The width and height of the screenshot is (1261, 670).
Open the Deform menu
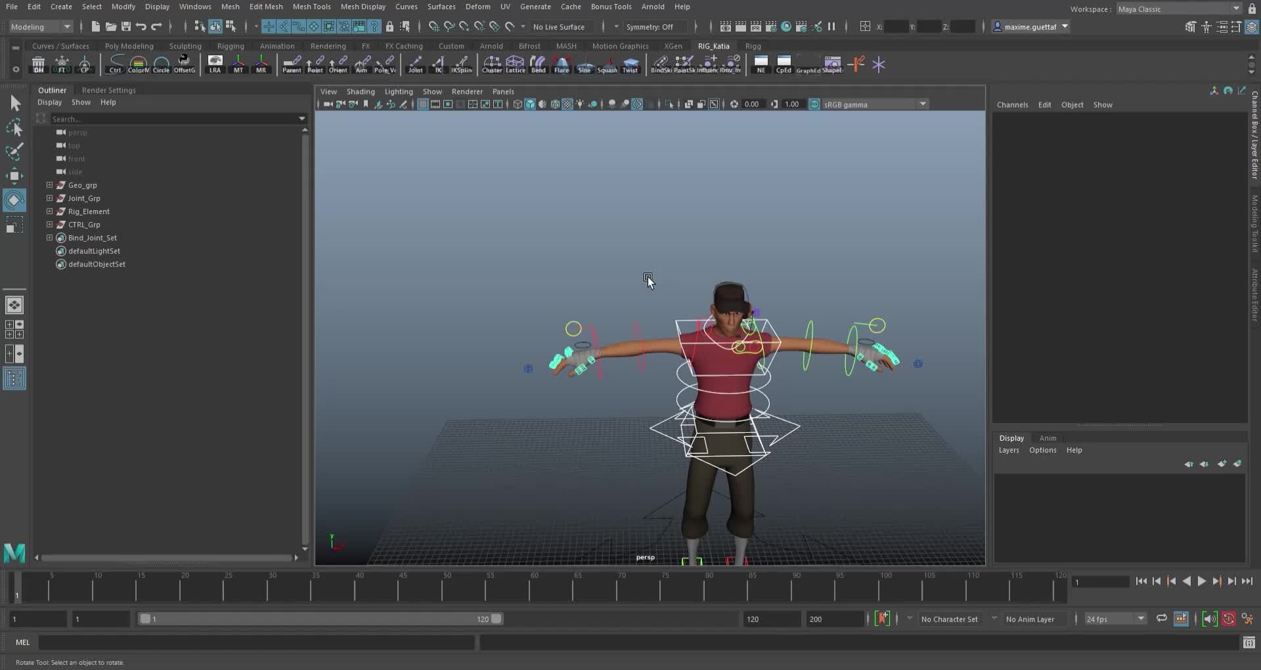point(477,7)
